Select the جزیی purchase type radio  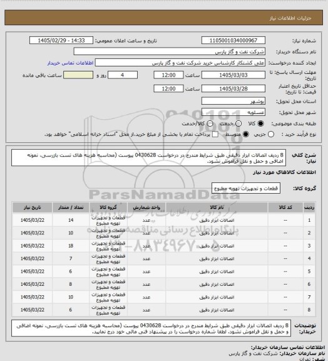click(271, 134)
